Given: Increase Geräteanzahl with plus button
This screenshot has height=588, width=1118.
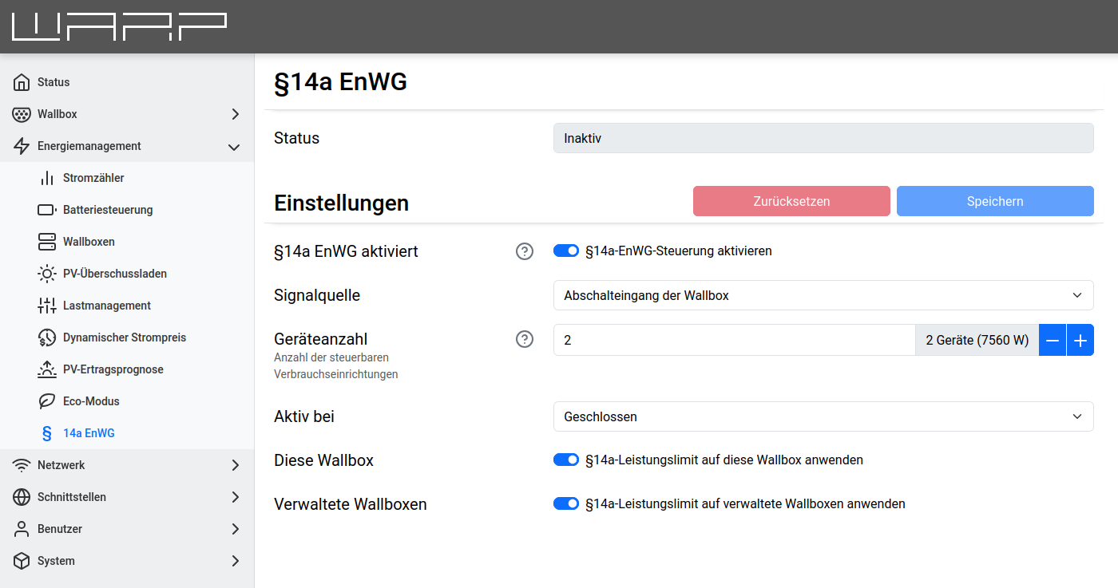Looking at the screenshot, I should tap(1080, 340).
